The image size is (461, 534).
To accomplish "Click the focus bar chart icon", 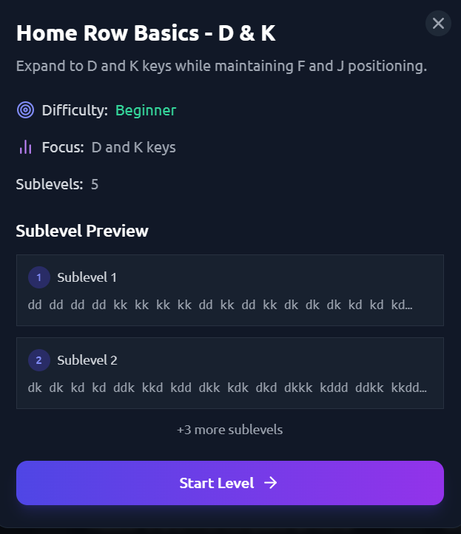I will coord(25,147).
